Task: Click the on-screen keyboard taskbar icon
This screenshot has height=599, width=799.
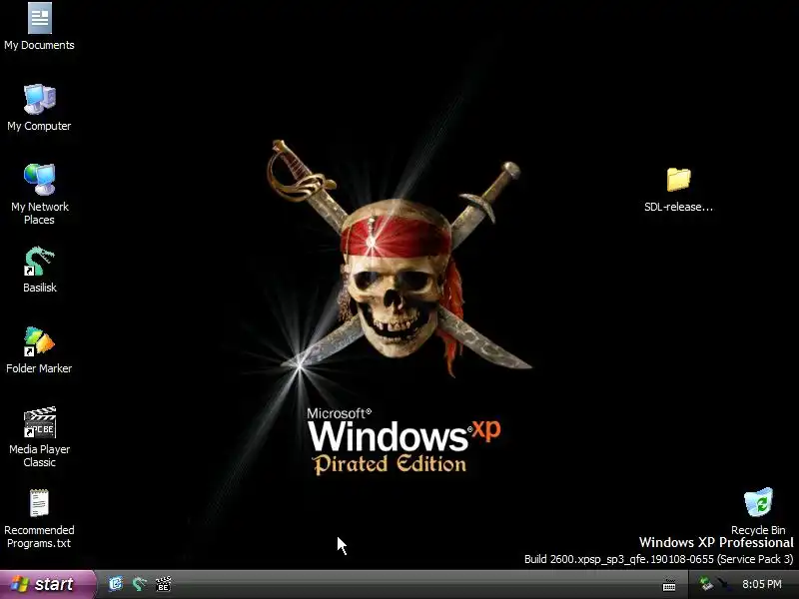Action: pyautogui.click(x=669, y=585)
